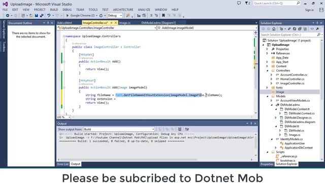Screen dimensions: 325x183
Task: Collapse the ImageController class code region
Action: pos(64,47)
